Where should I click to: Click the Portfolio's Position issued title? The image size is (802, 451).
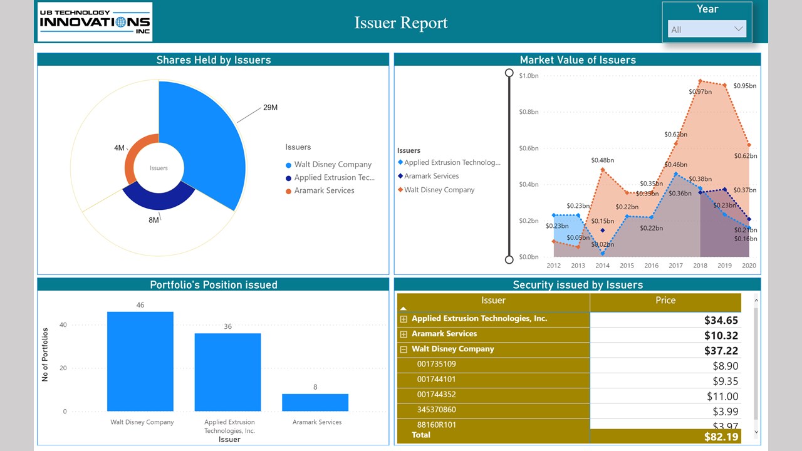tap(214, 285)
